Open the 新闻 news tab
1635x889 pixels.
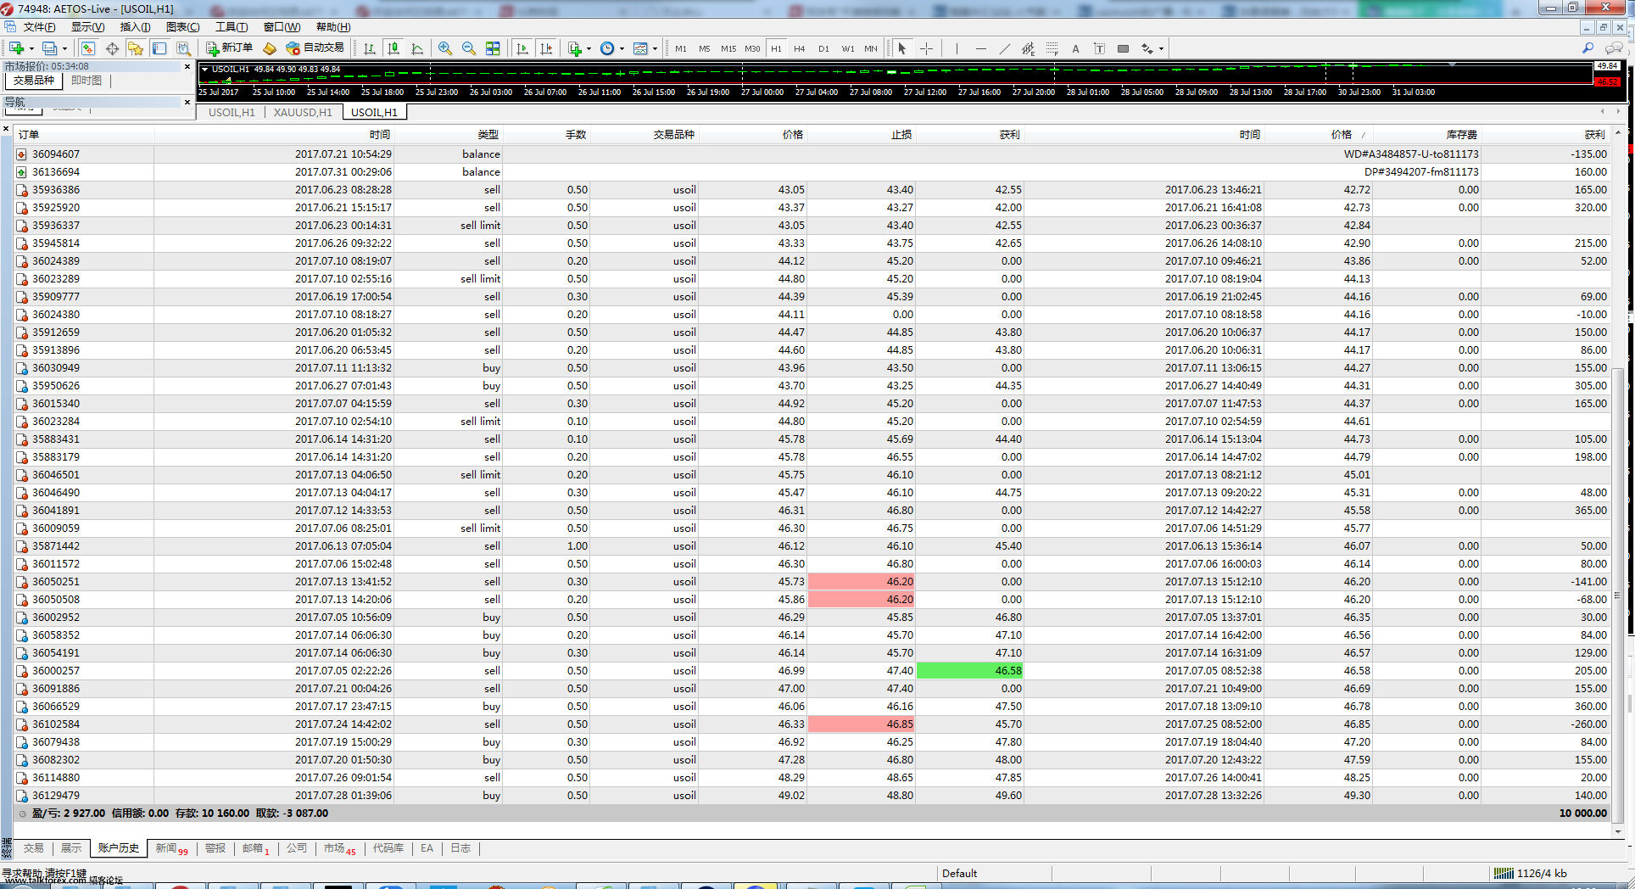(171, 848)
